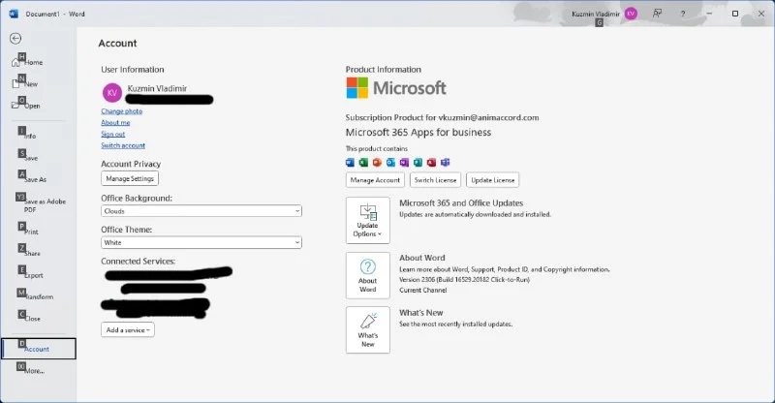Click the Update License button
Viewport: 775px width, 403px height.
[x=492, y=180]
